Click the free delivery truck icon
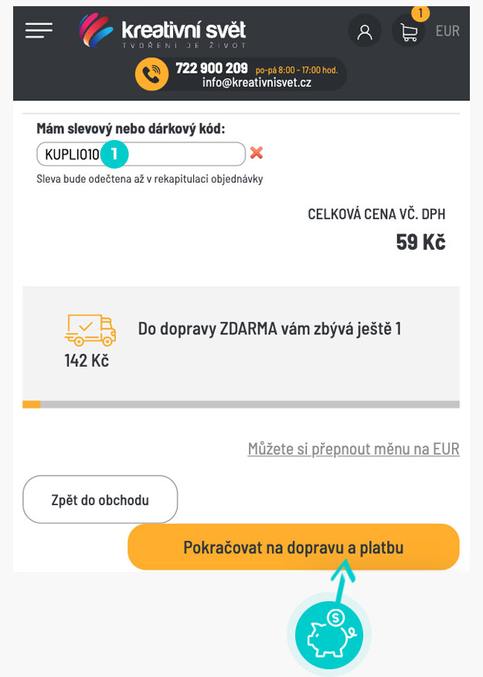The width and height of the screenshot is (483, 677). pyautogui.click(x=90, y=330)
